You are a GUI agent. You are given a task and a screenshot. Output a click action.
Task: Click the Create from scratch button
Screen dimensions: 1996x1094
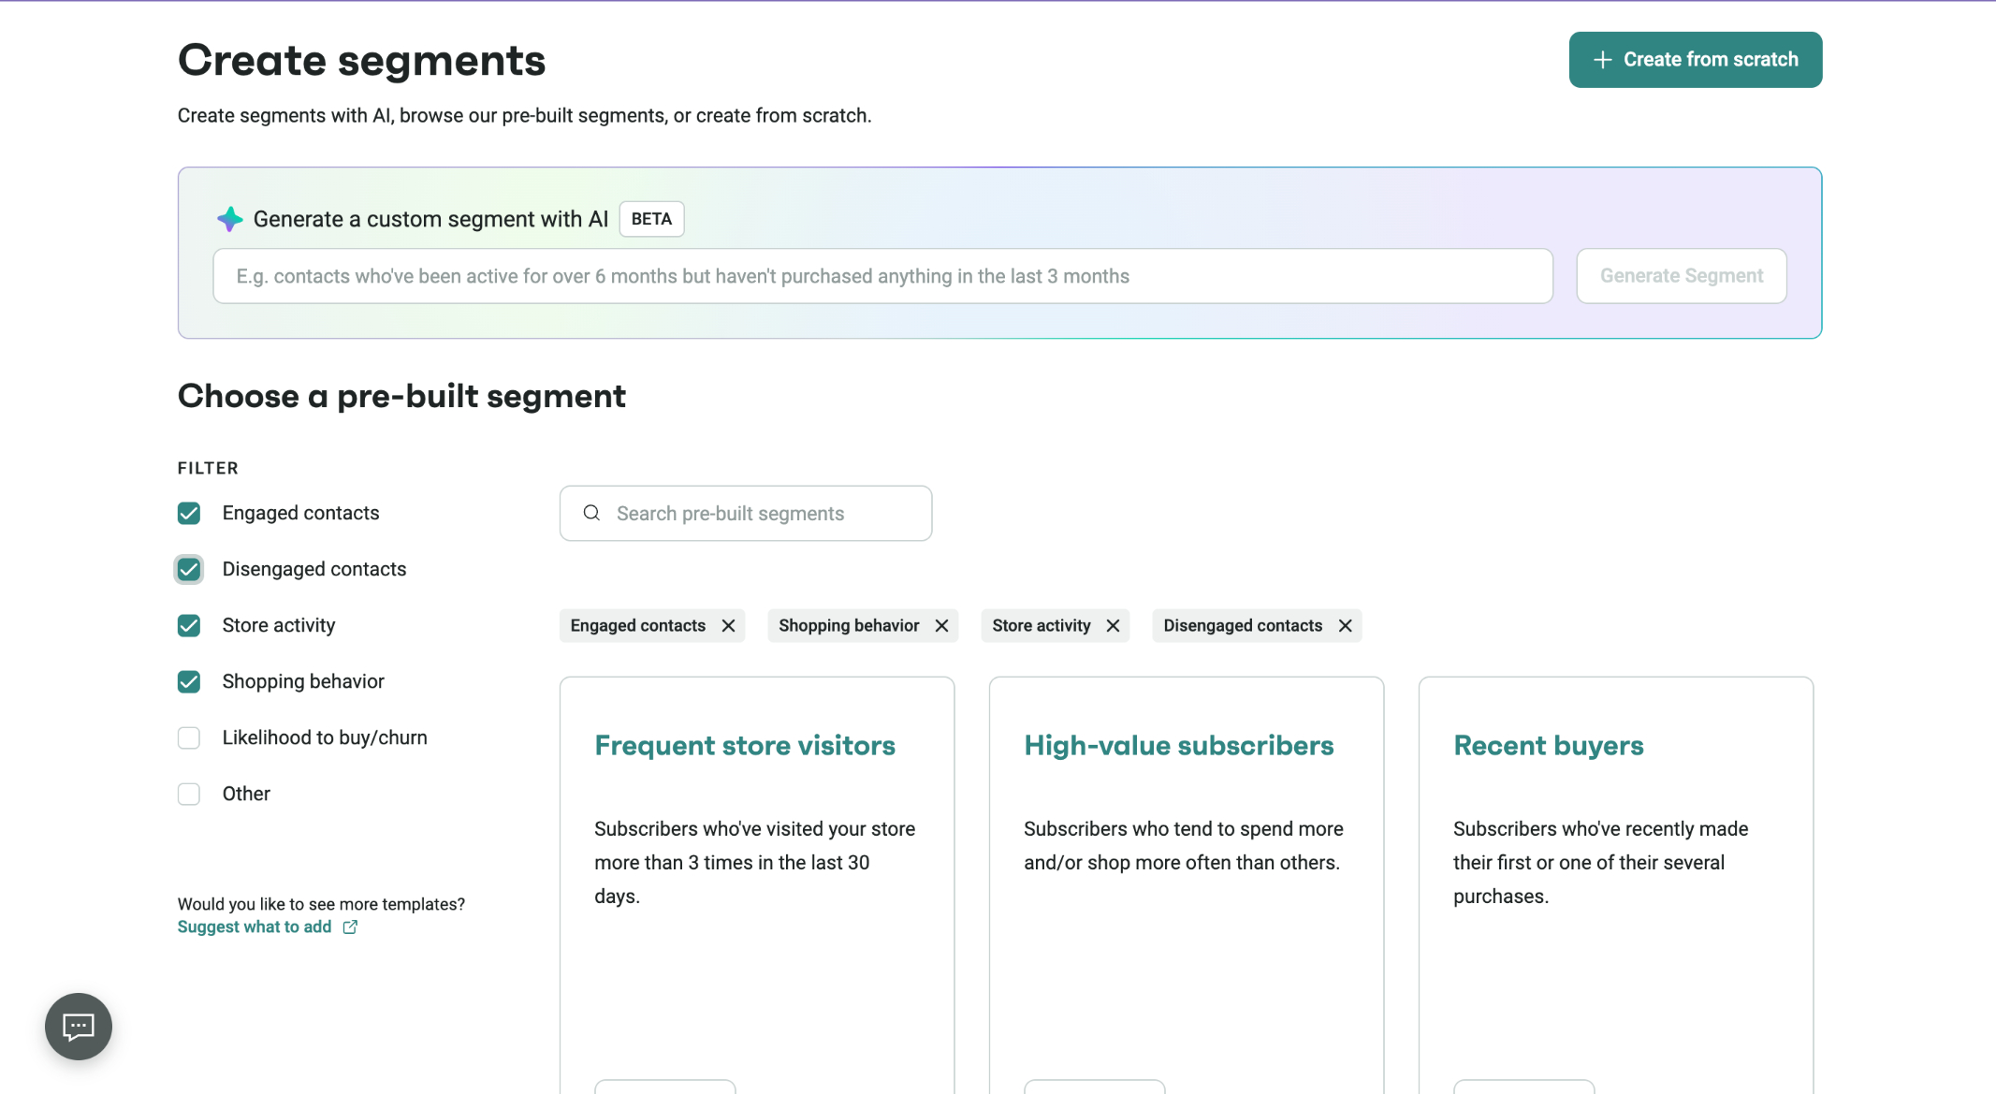tap(1695, 60)
